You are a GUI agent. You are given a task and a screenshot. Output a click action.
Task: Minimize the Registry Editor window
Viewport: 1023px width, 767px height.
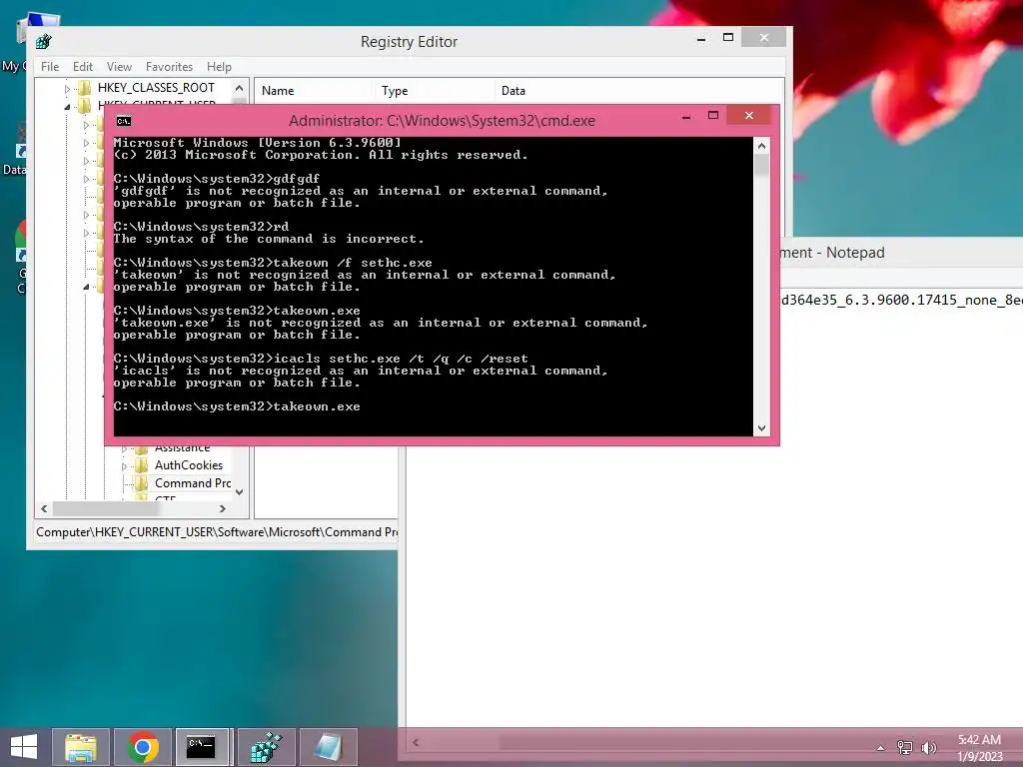[701, 39]
